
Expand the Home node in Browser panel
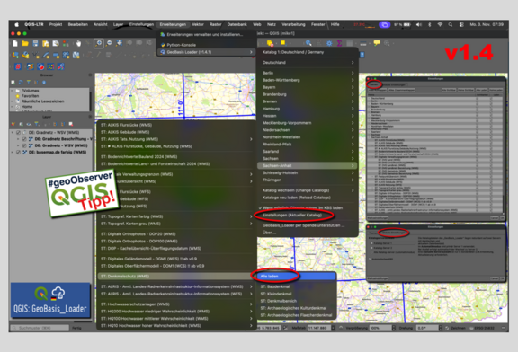click(13, 107)
